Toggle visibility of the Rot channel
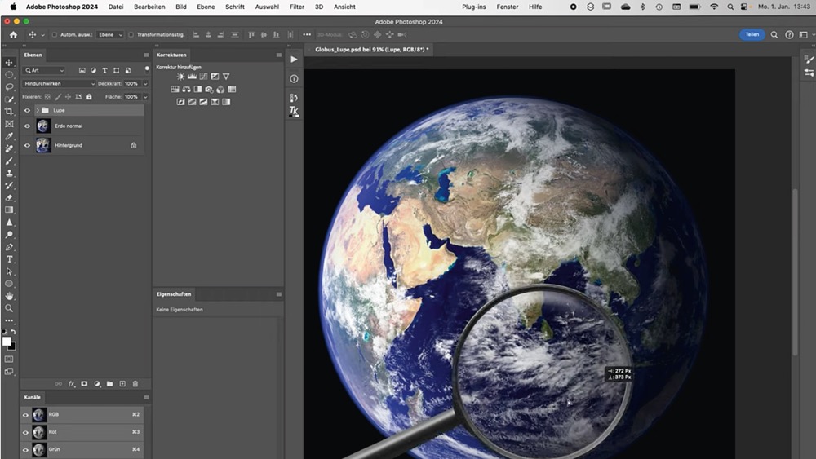 tap(26, 432)
